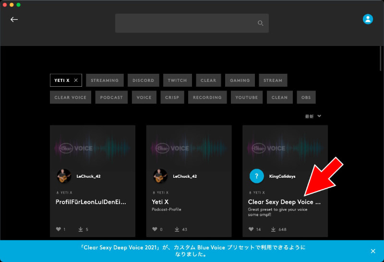This screenshot has width=384, height=262.
Task: Remove the YETI X filter with its X
Action: [x=76, y=80]
